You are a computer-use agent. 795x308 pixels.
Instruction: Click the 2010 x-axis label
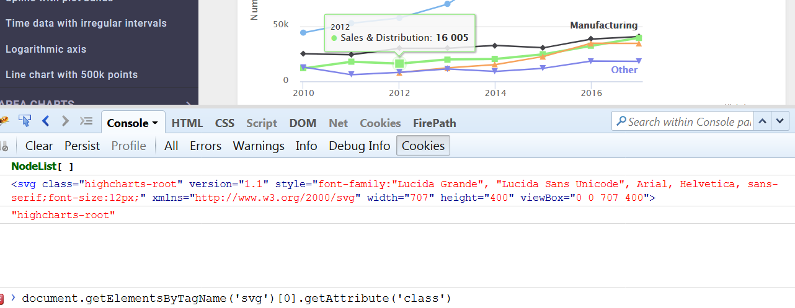point(303,93)
